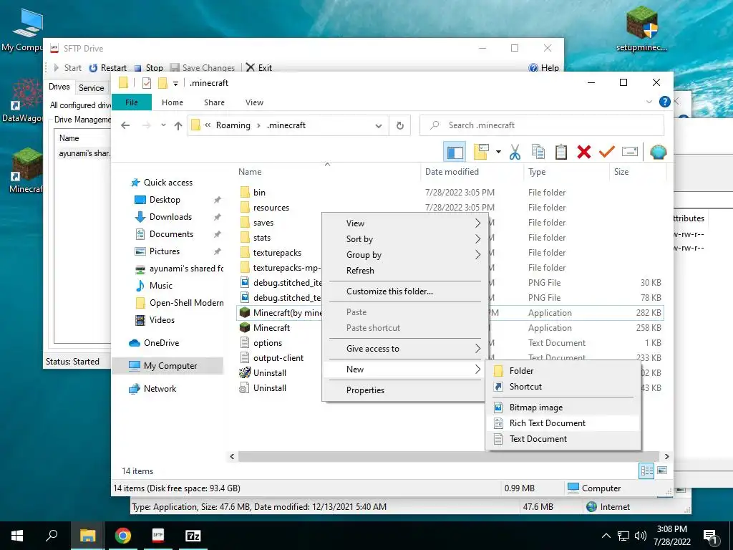This screenshot has width=733, height=550.
Task: Expand the Group by submenu
Action: point(405,255)
